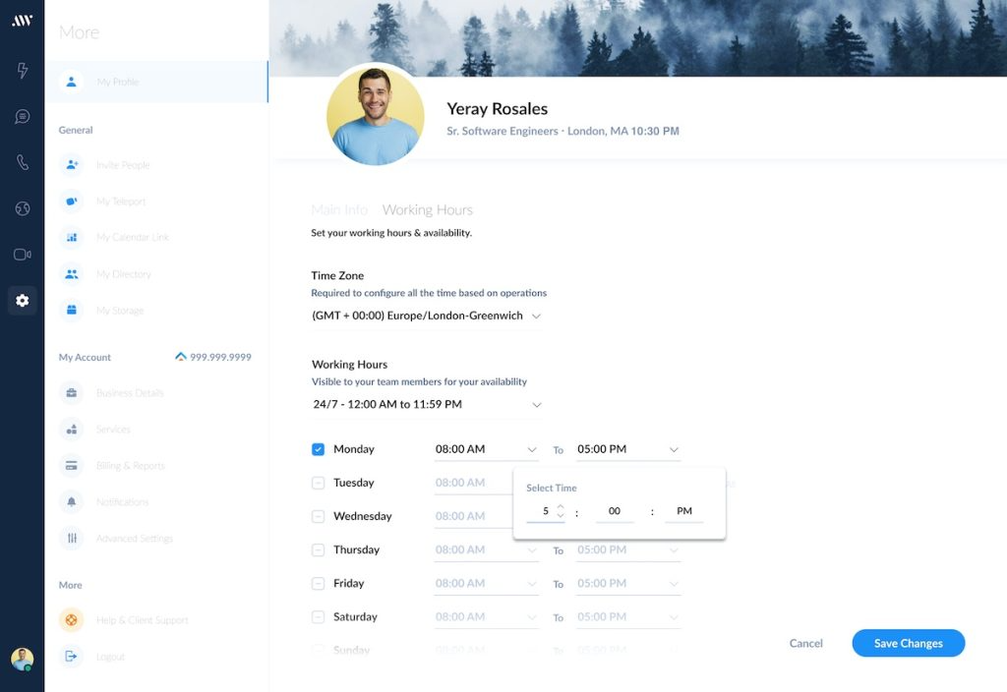
Task: Click the profile avatar at bottom left
Action: point(22,659)
